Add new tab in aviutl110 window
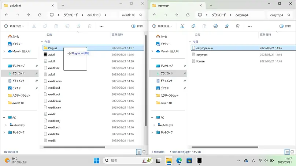Viewport: 296px width, 166px height. pos(63,5)
